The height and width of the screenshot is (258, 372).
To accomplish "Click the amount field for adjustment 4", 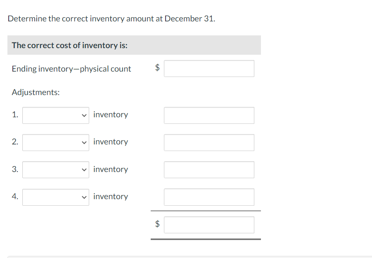I will 209,197.
